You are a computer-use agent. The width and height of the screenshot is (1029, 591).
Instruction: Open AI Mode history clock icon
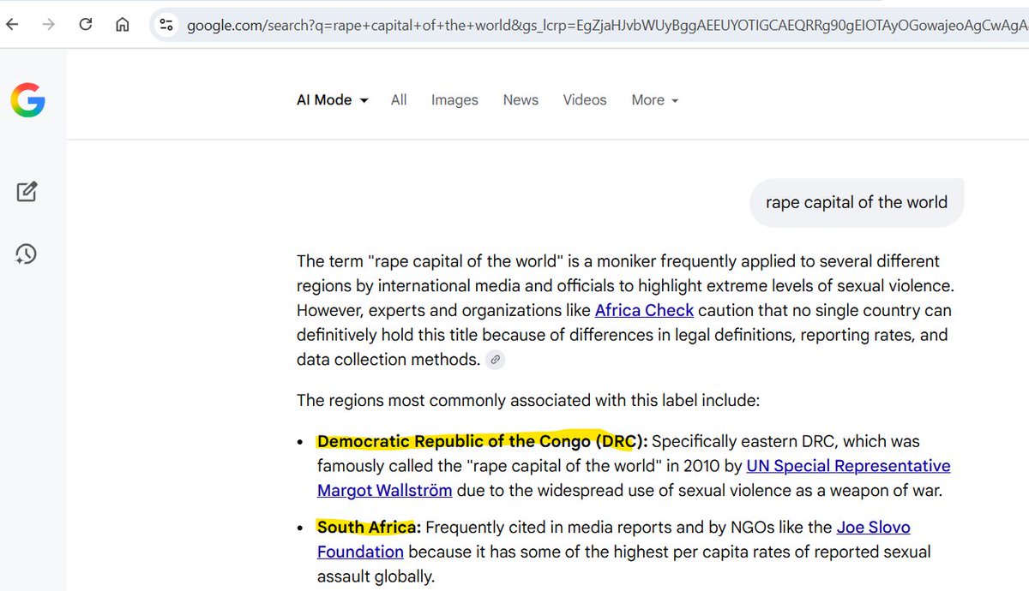(26, 254)
